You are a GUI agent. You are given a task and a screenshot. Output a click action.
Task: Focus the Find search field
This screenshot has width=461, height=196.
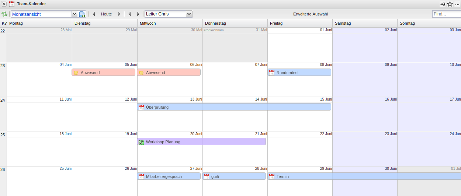tap(447, 14)
